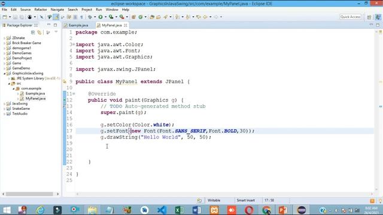Expand the JRE System Library node
This screenshot has width=383, height=215.
[9, 78]
